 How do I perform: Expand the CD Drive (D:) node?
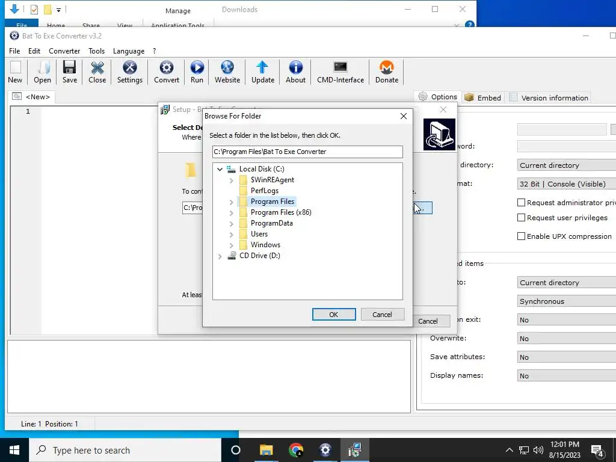click(220, 256)
